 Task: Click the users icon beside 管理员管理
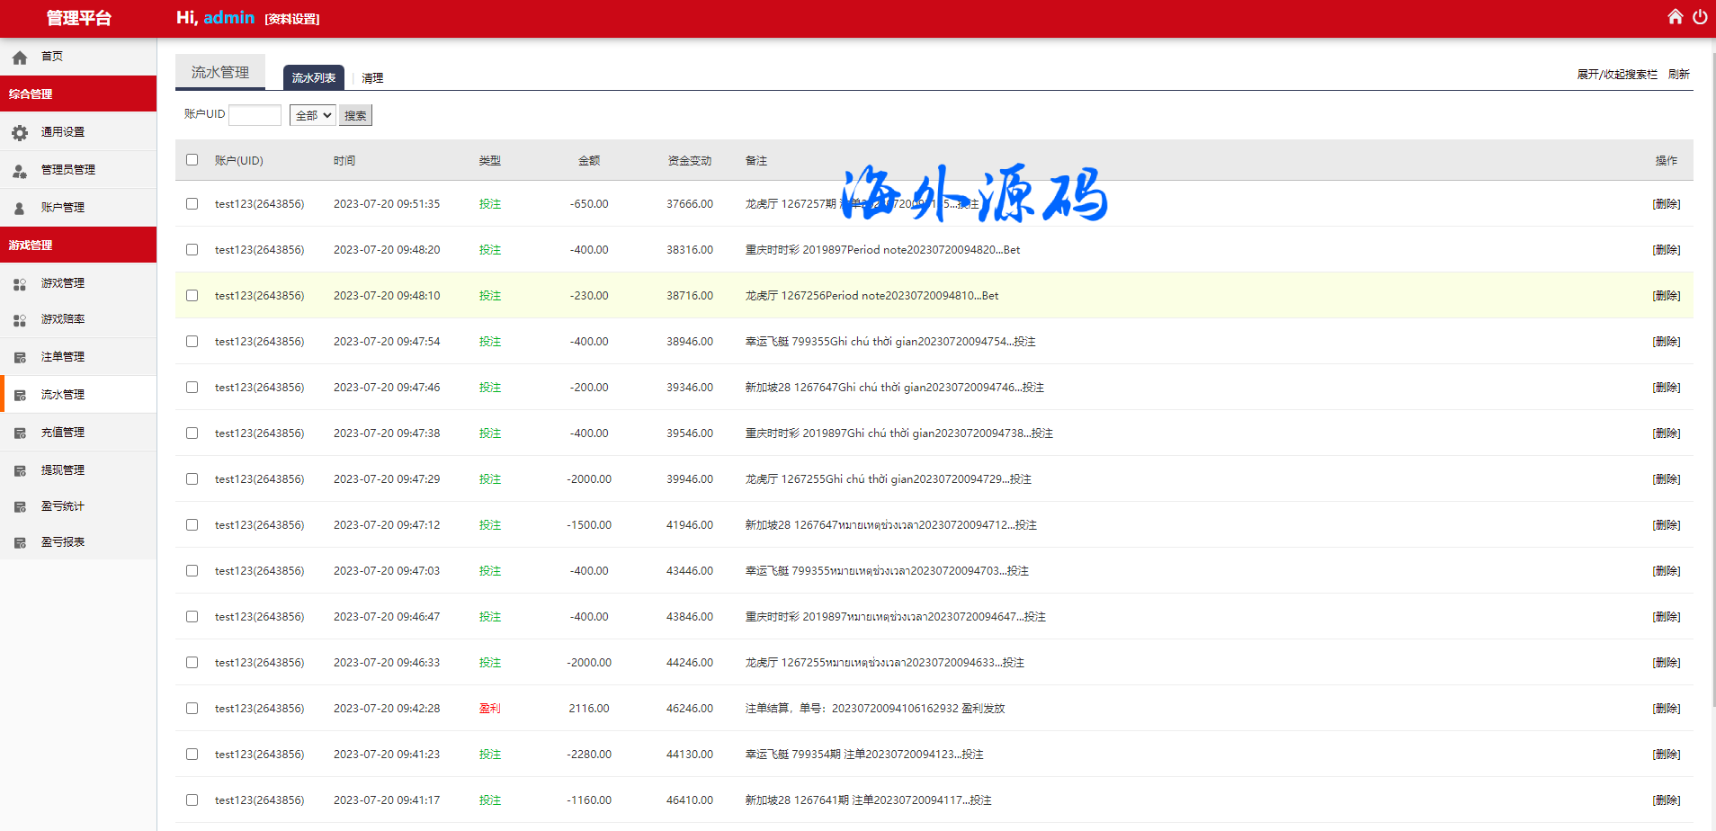click(x=20, y=171)
